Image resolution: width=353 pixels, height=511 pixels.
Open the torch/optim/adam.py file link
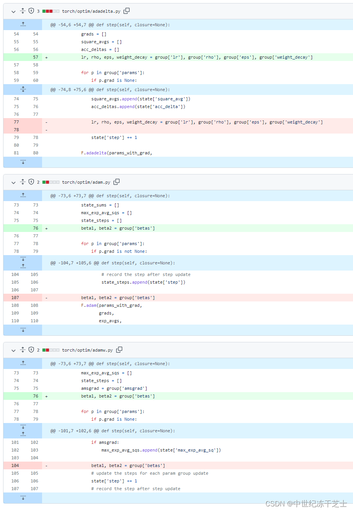pos(86,182)
